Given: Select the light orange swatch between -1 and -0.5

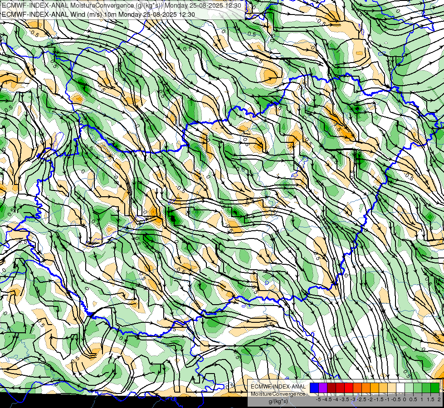Looking at the screenshot, I should click(x=383, y=388).
